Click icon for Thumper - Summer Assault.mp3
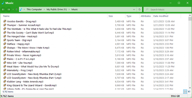This screenshot has width=192, height=98. pyautogui.click(x=5, y=25)
